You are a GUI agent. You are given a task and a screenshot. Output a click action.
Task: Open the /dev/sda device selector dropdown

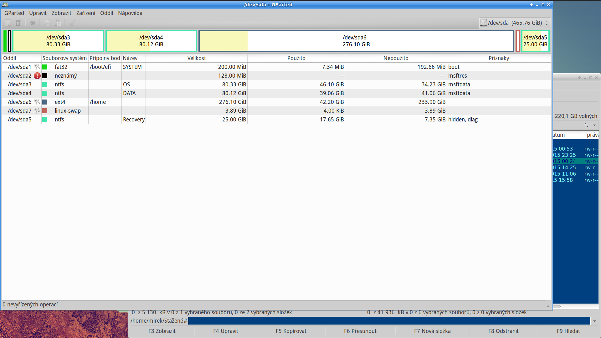point(515,23)
